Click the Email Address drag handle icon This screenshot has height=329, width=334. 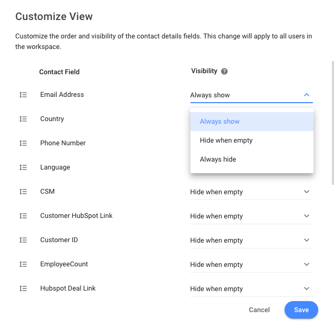pos(23,95)
